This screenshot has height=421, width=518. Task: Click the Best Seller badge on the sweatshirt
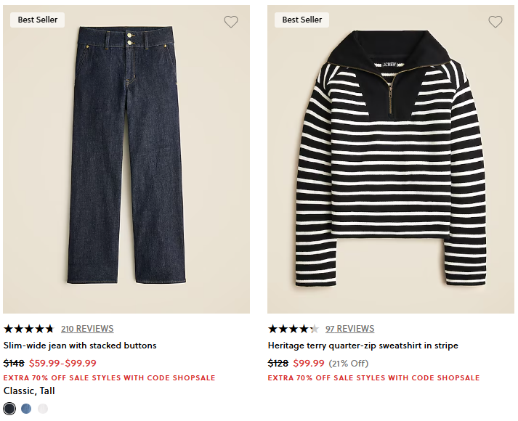point(302,20)
